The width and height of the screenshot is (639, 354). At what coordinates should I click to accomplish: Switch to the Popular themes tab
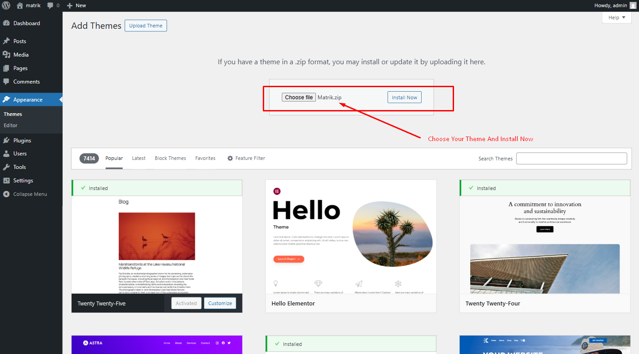tap(114, 158)
